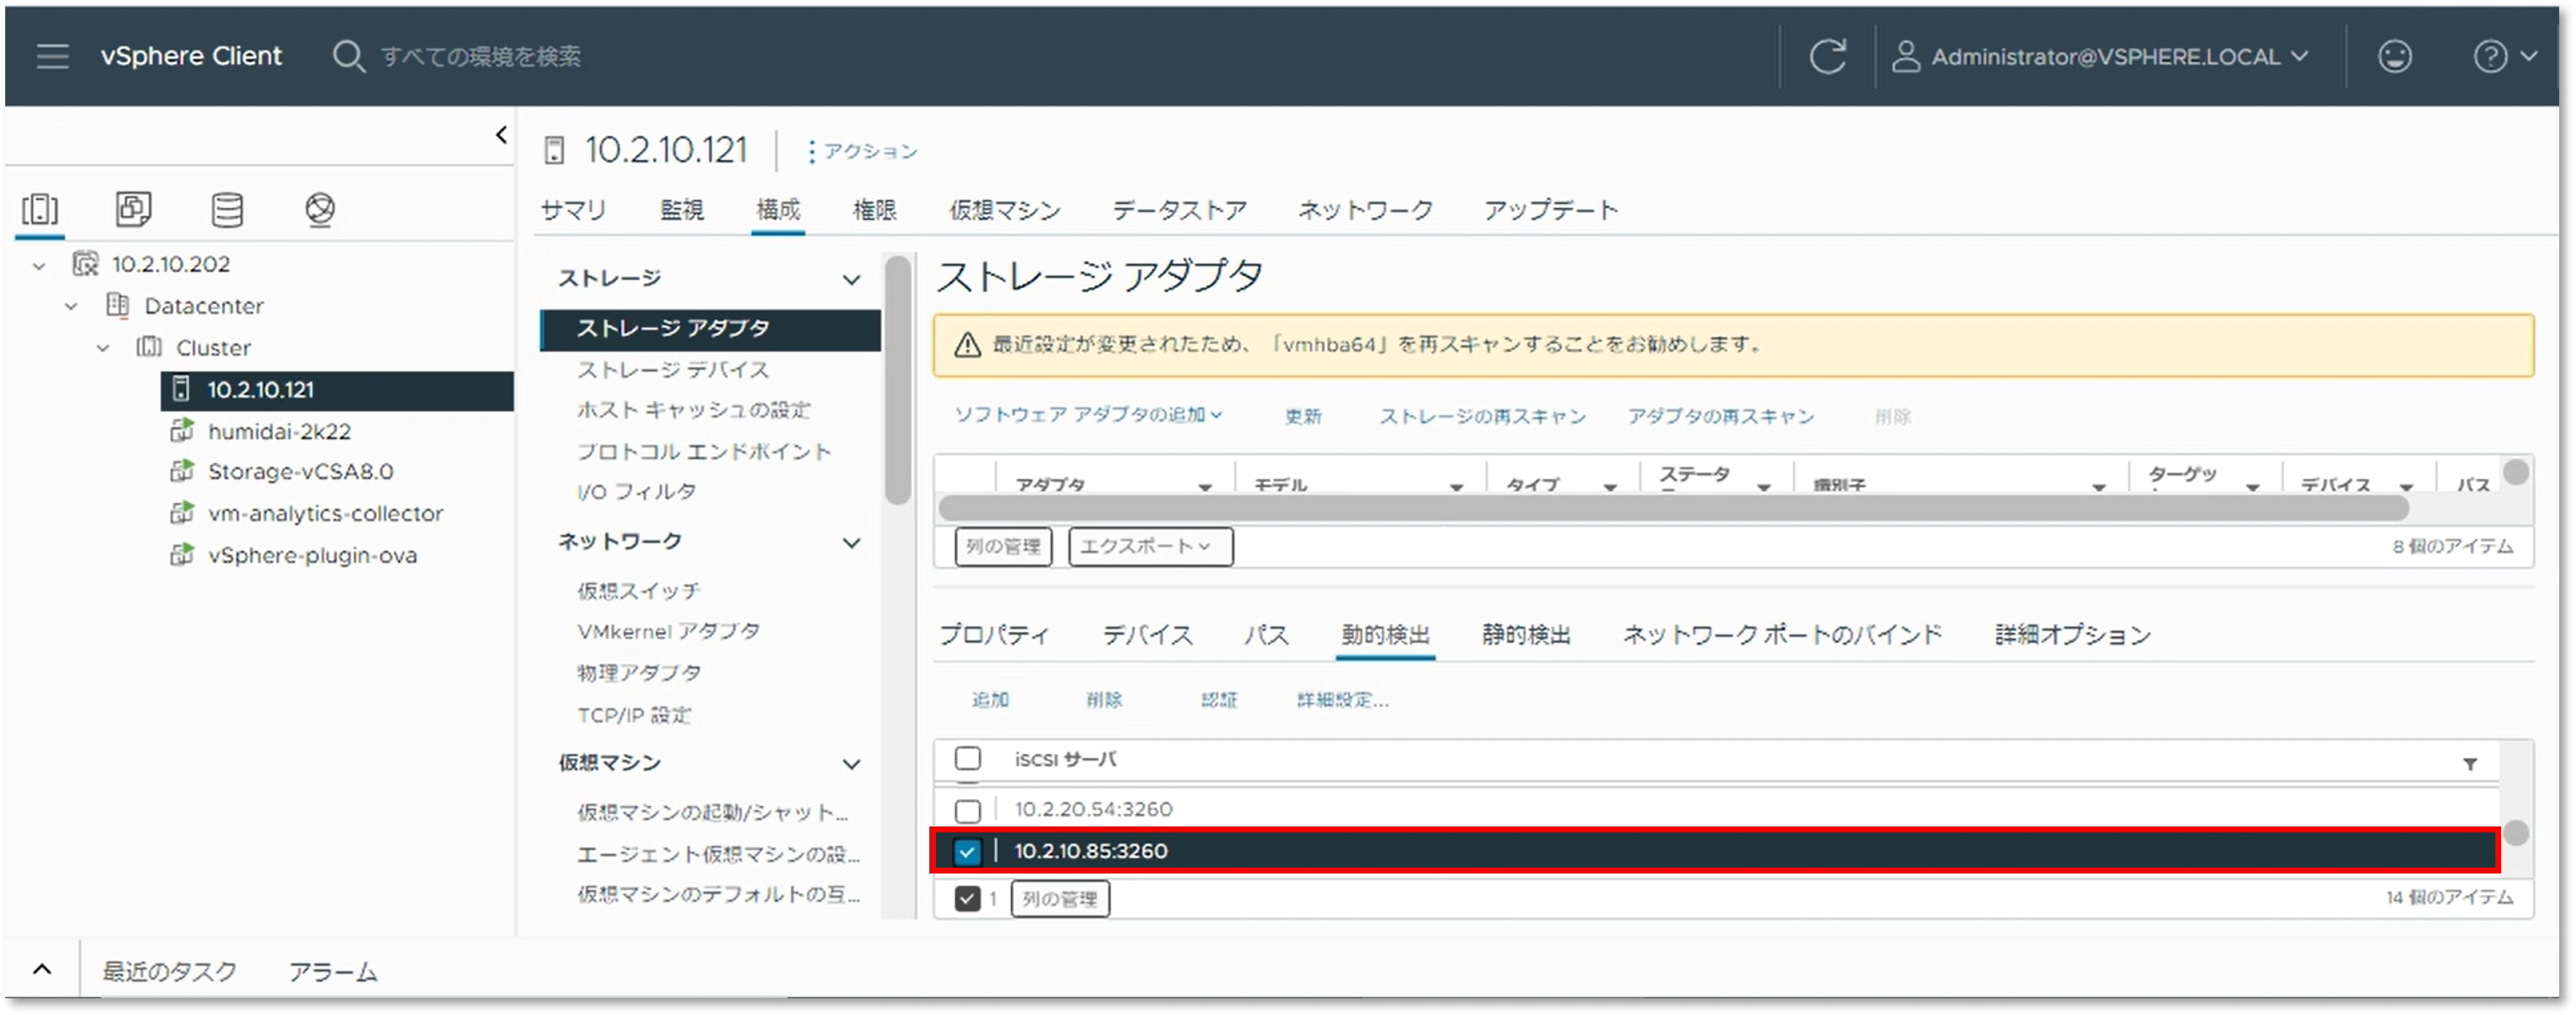Click the warning triangle in rescan banner
Viewport: 2576px width, 1015px height.
pos(966,345)
